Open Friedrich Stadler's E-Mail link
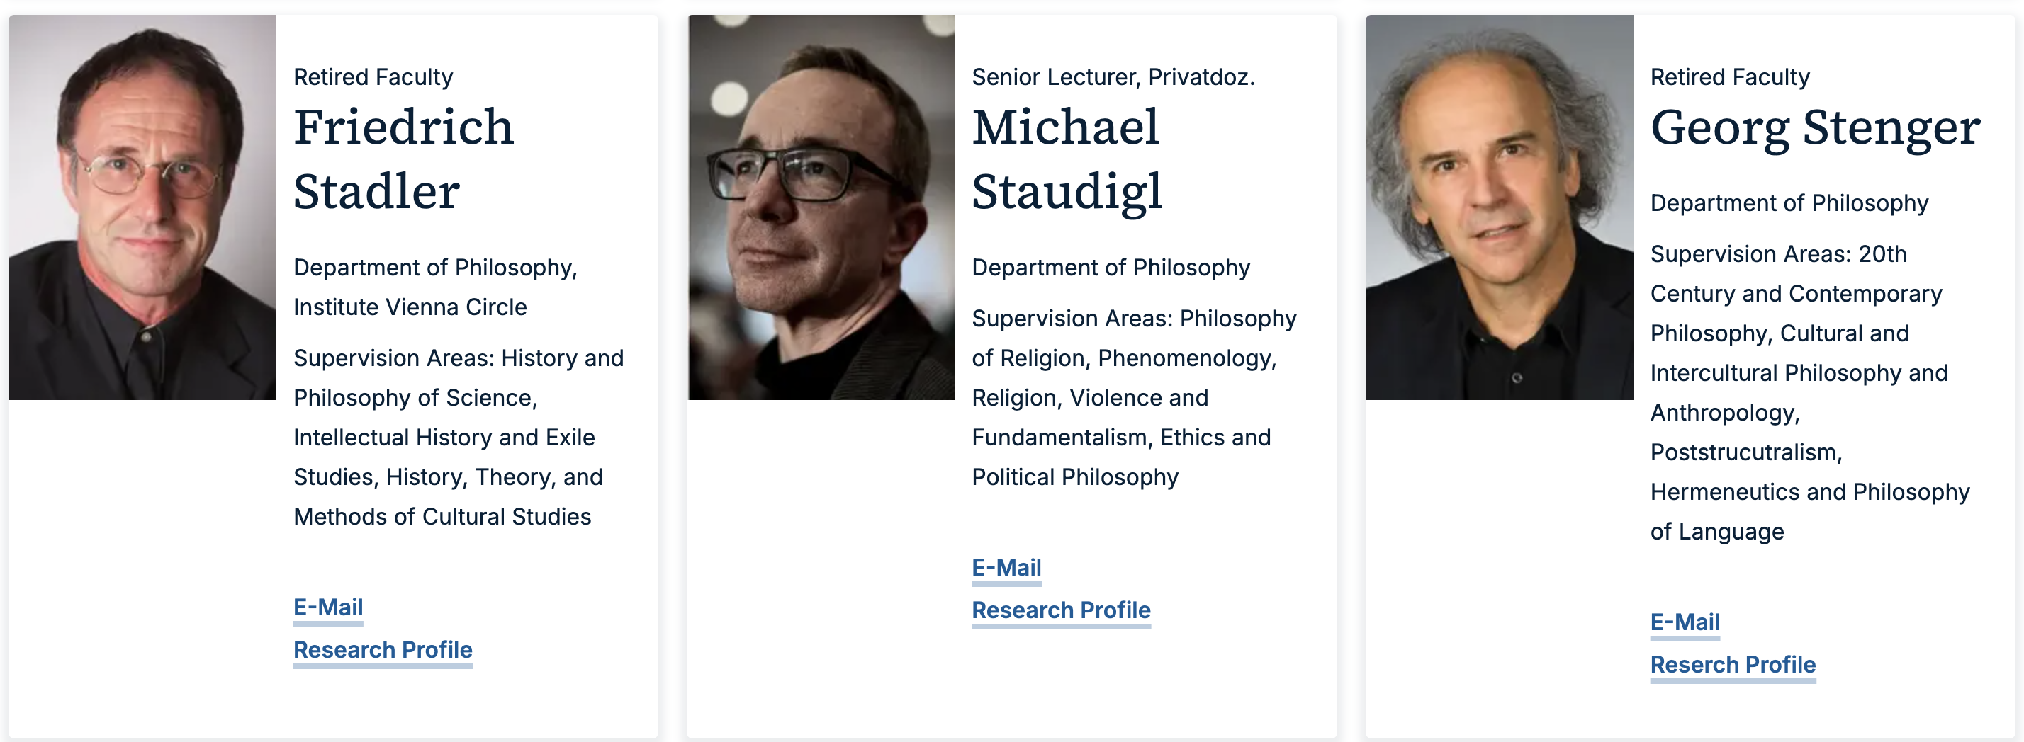Viewport: 2024px width, 742px height. (327, 607)
